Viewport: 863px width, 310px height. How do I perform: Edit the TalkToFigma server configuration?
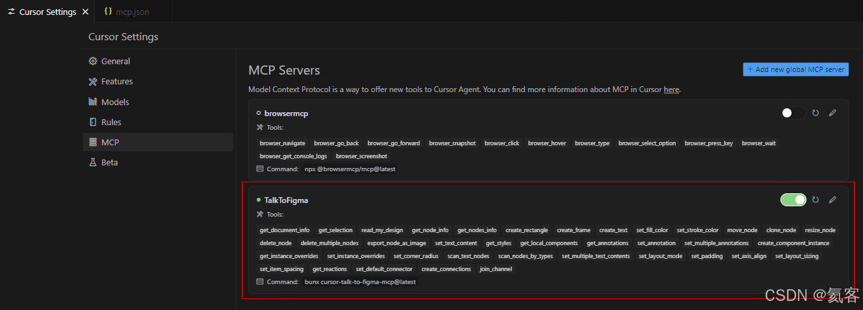(832, 200)
